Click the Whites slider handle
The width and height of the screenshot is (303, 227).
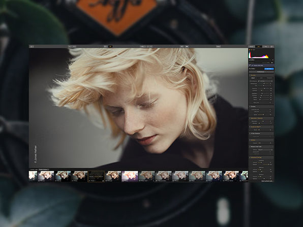261,98
